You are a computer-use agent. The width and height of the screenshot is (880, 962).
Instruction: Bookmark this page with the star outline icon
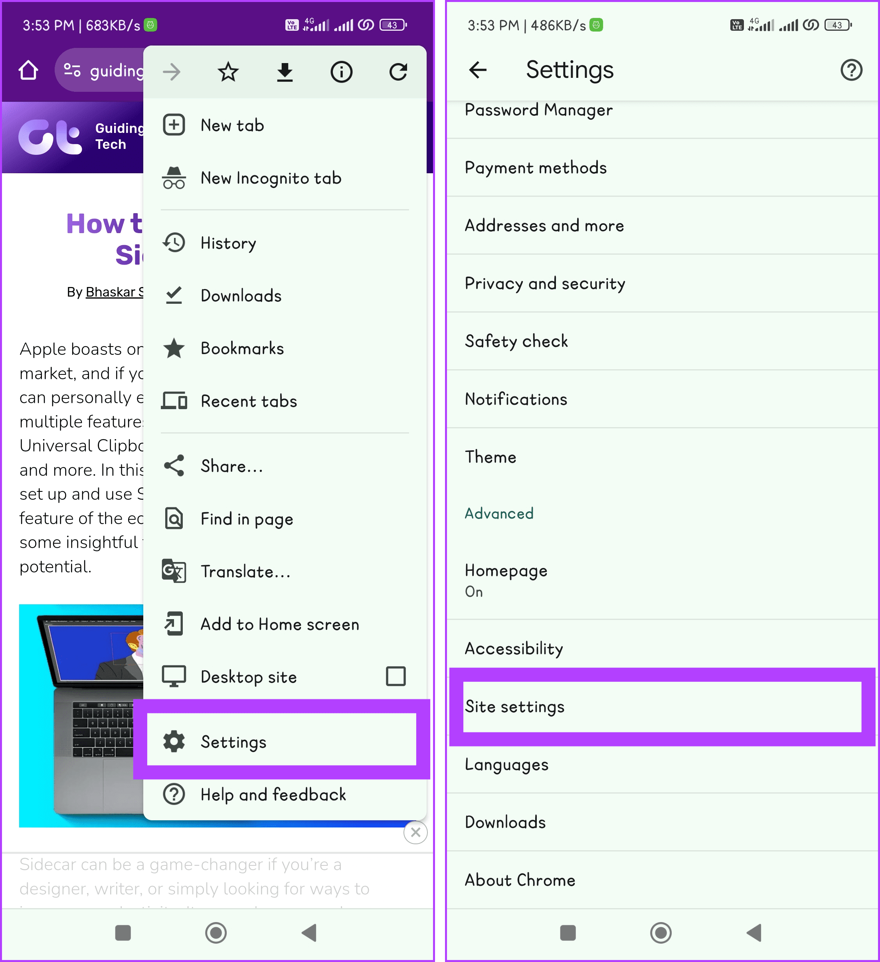[228, 72]
